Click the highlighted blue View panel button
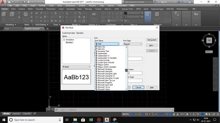 pyautogui.click(x=147, y=17)
